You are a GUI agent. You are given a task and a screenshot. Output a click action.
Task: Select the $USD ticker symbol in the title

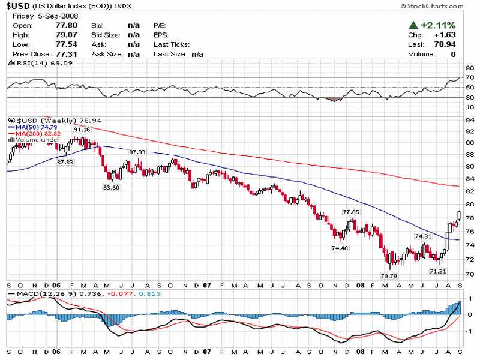18,6
